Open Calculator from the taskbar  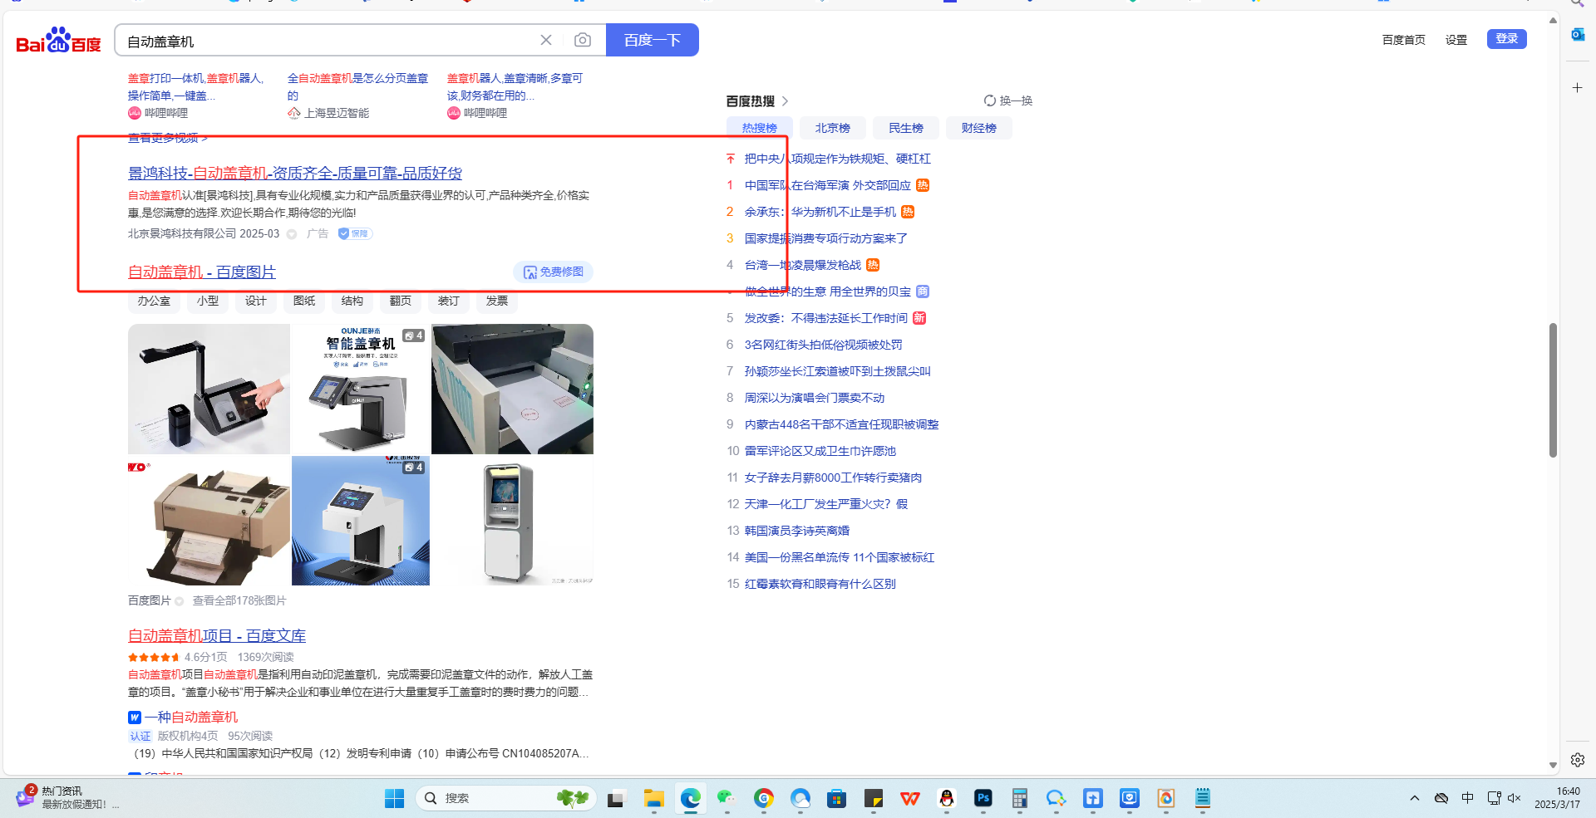coord(1019,799)
